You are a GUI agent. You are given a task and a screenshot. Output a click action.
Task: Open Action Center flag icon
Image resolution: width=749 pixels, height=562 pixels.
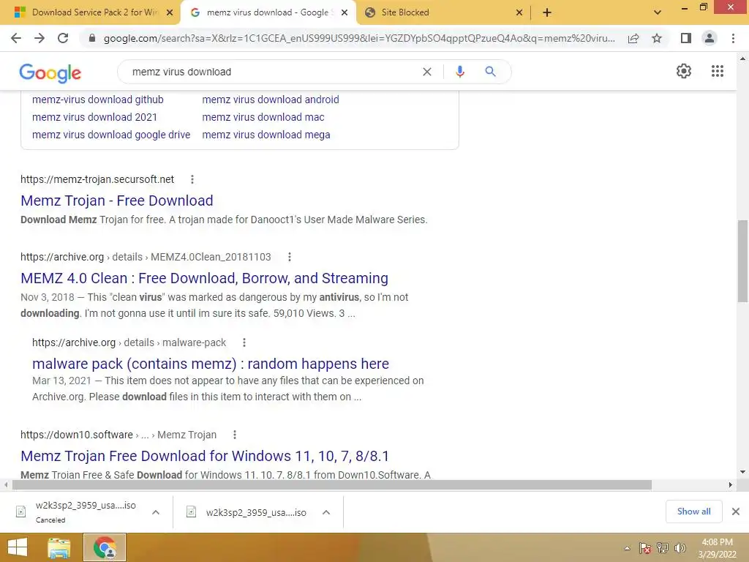(x=645, y=548)
